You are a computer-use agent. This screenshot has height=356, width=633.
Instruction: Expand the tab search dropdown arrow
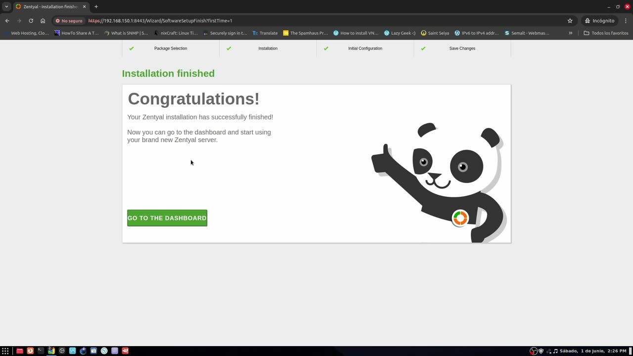tap(6, 6)
